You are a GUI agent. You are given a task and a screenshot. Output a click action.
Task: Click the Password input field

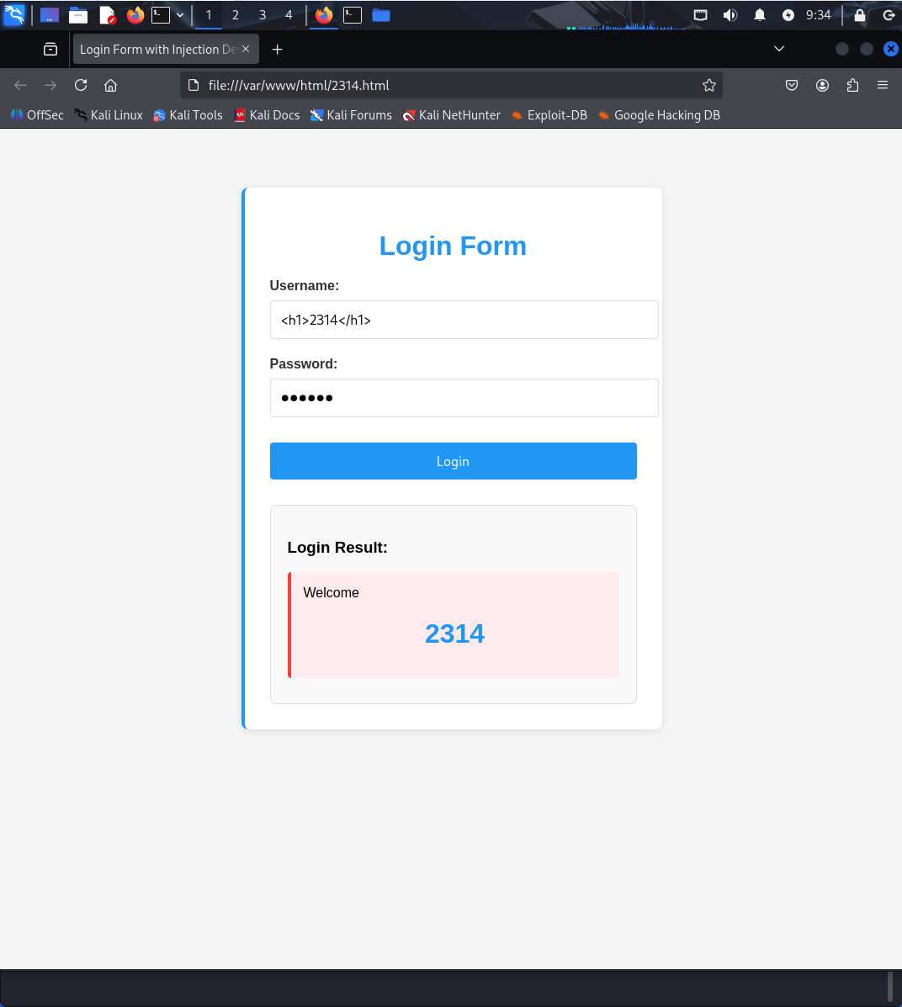click(x=464, y=398)
